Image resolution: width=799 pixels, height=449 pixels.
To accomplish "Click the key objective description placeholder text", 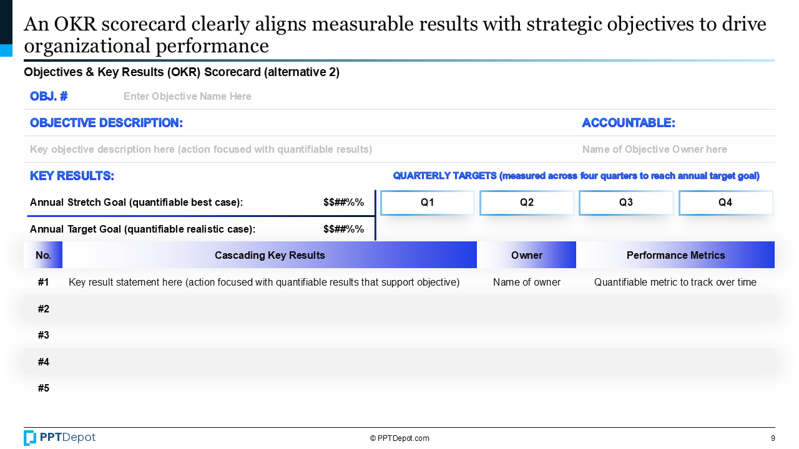I will (201, 150).
